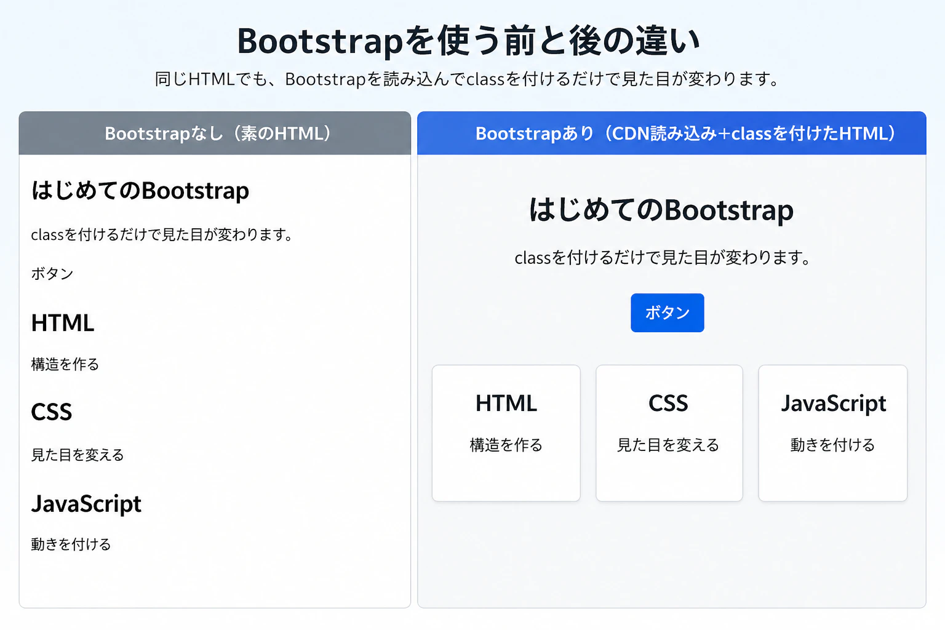Click the subtitle starting with 同じHTMLでも
Image resolution: width=945 pixels, height=630 pixels.
(x=468, y=79)
